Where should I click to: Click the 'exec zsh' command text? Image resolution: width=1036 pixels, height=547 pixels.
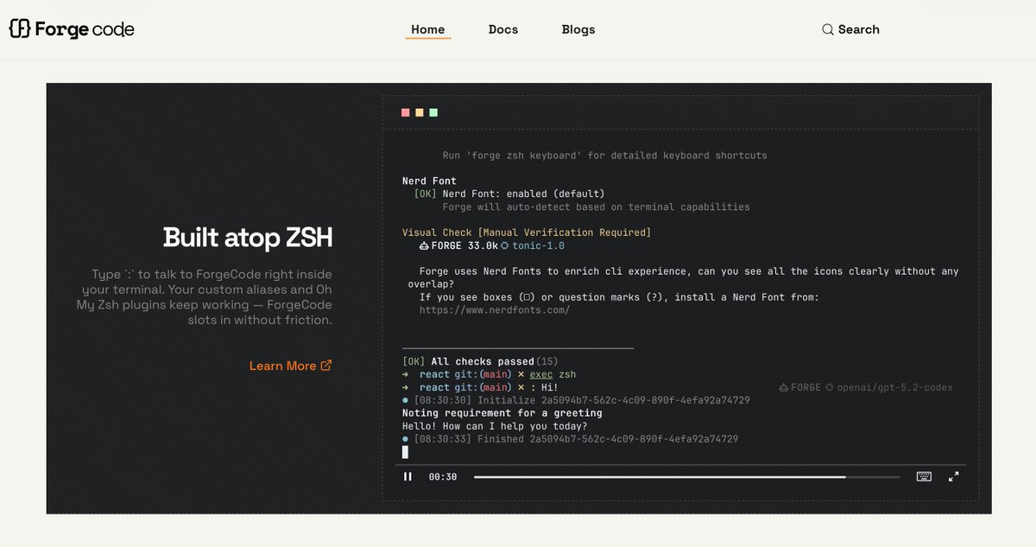tap(553, 374)
